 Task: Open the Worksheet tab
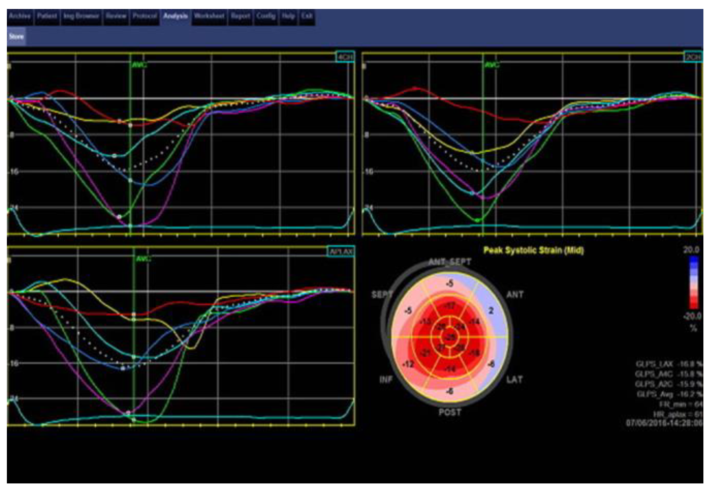[x=209, y=16]
